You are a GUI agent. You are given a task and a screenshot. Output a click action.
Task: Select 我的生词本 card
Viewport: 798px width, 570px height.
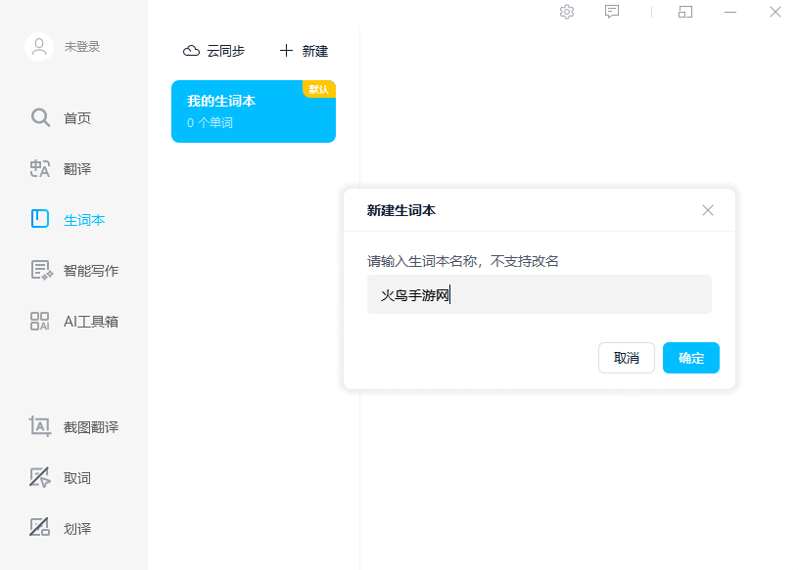click(254, 111)
